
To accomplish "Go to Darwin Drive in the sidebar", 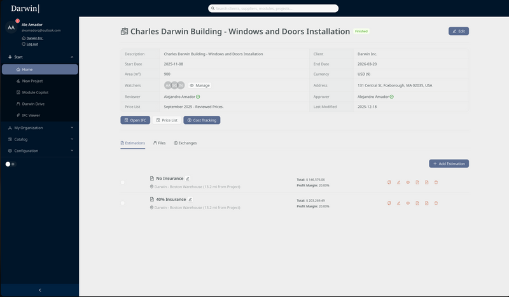I will click(33, 104).
